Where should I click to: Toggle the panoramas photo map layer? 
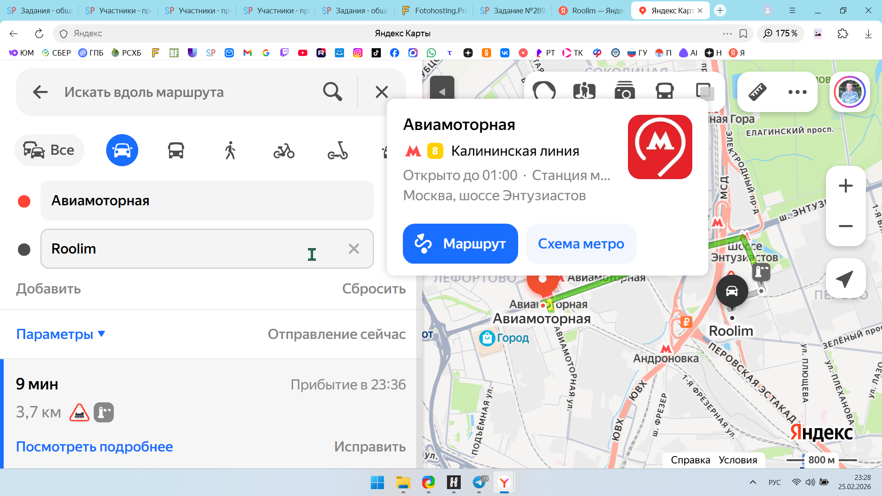point(624,91)
